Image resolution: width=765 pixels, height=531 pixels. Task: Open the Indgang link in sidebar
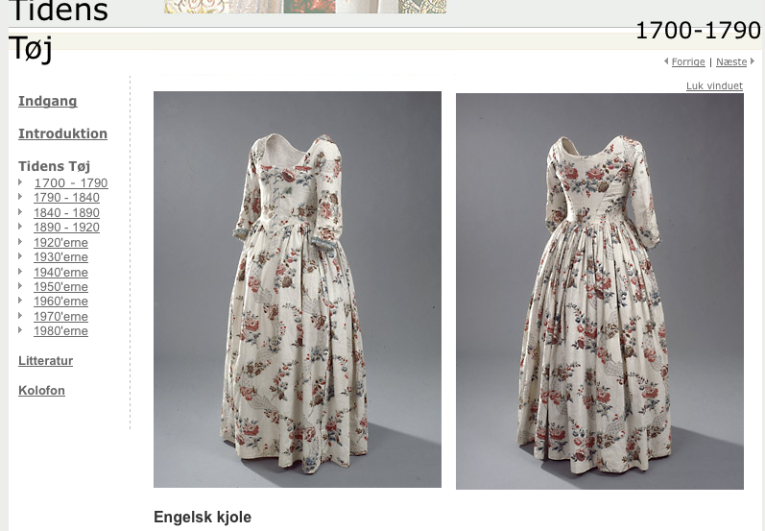click(48, 101)
